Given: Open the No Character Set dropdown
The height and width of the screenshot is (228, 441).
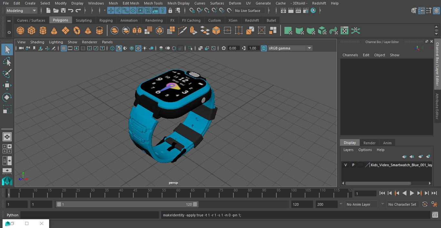Looking at the screenshot, I should point(402,204).
